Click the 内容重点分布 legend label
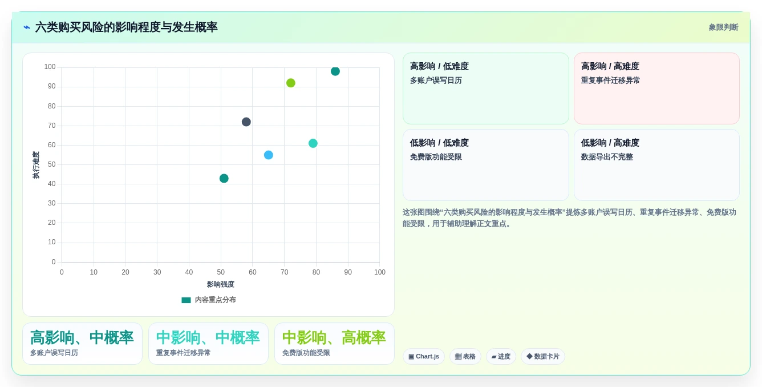Image resolution: width=762 pixels, height=387 pixels. point(215,300)
